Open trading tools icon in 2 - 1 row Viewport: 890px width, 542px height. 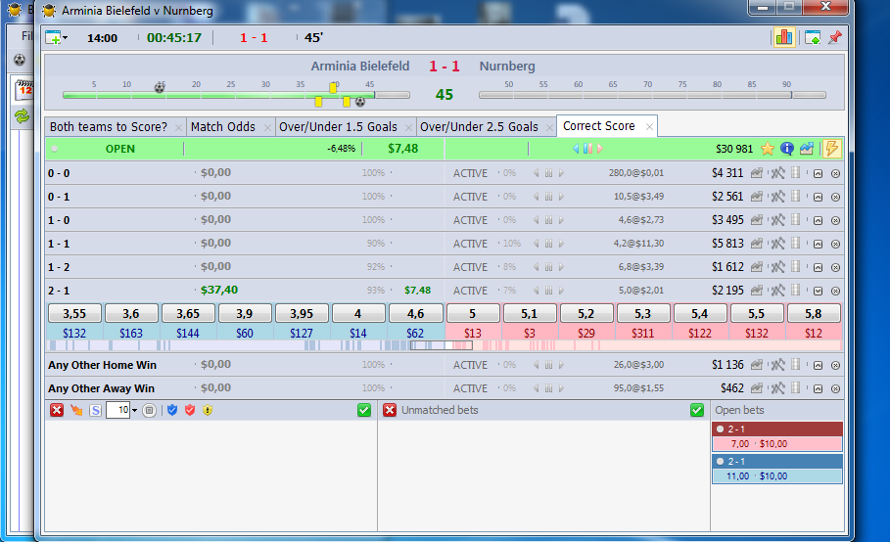pos(777,291)
